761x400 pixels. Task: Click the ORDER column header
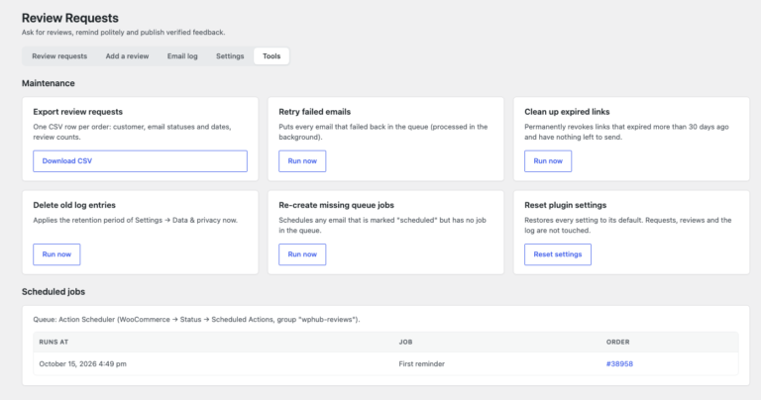point(618,343)
